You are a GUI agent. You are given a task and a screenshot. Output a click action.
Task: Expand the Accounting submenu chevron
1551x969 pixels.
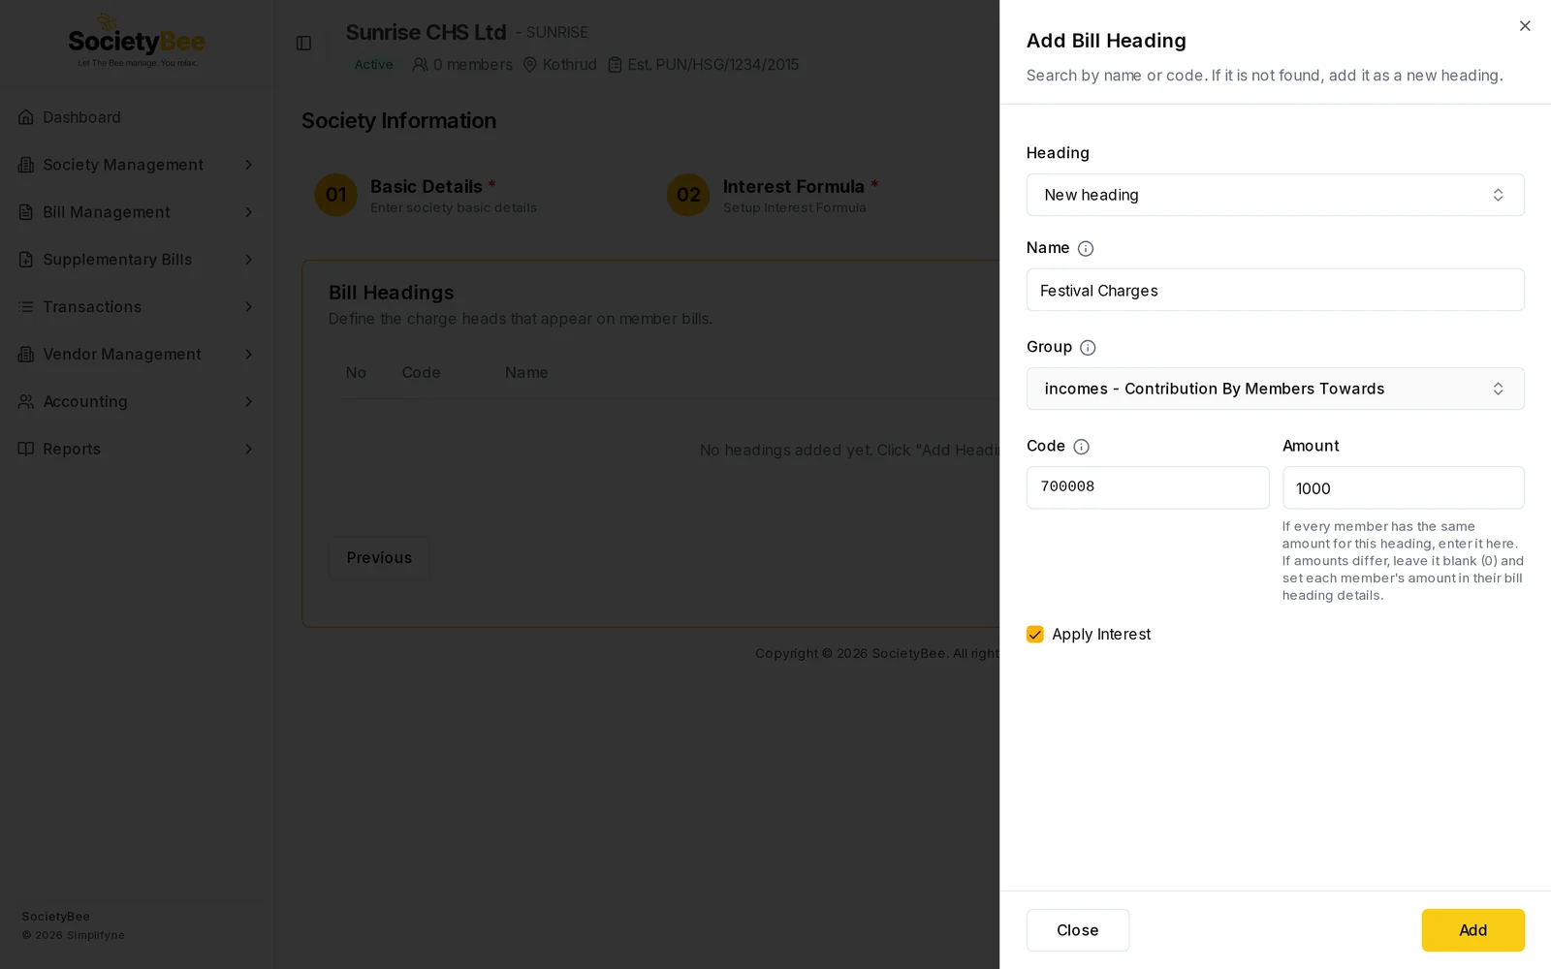coord(249,401)
